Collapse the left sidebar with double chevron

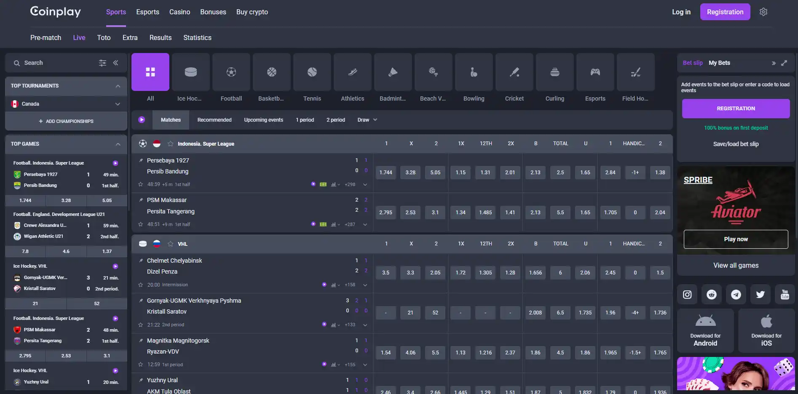[x=115, y=63]
